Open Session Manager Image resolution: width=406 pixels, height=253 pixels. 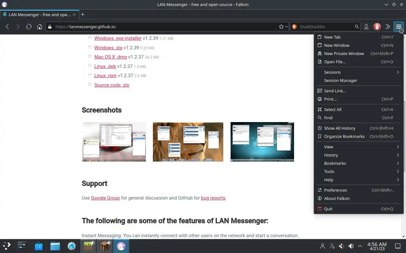[x=358, y=80]
